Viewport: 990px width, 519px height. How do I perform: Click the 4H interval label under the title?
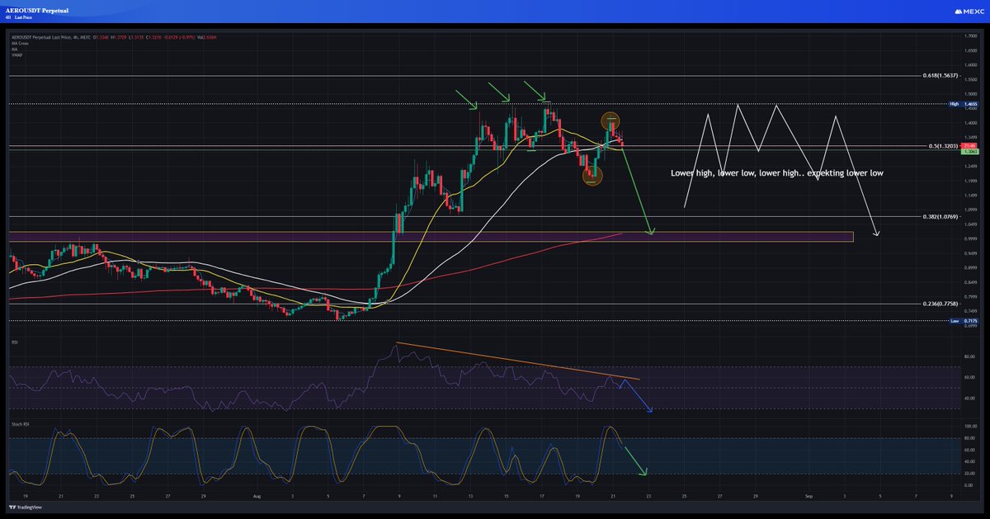click(8, 17)
